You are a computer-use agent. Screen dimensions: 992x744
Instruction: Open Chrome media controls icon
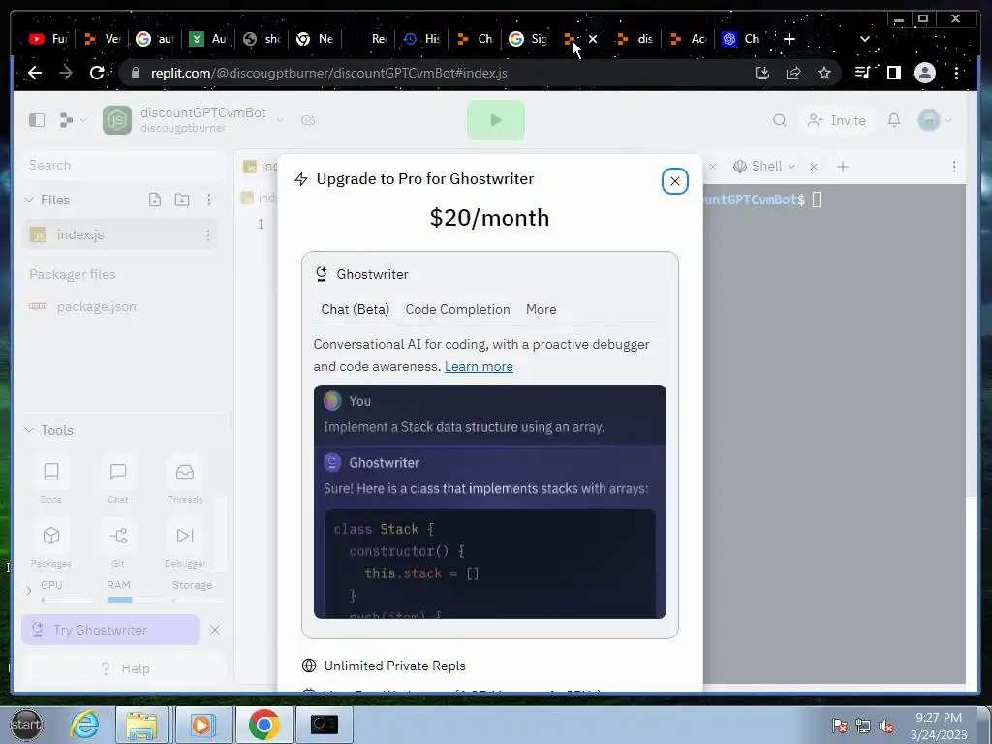point(862,73)
